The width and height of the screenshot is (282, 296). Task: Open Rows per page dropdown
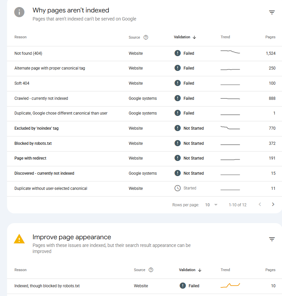click(211, 205)
